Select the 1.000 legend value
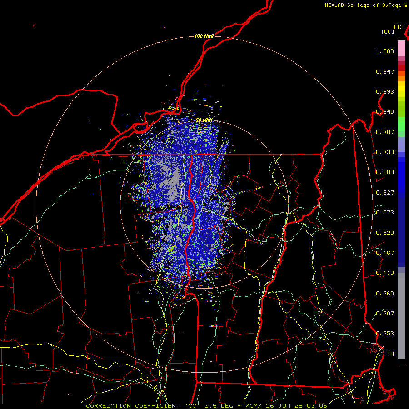The width and height of the screenshot is (409, 409). click(385, 51)
